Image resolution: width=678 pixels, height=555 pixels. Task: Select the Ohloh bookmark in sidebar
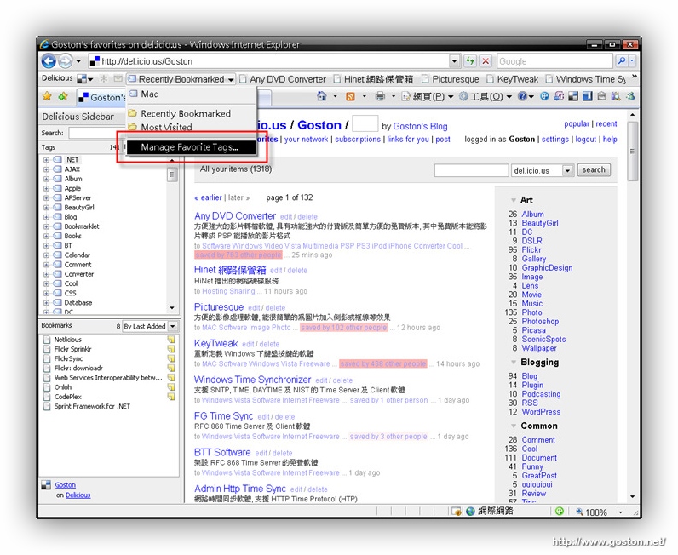coord(63,387)
